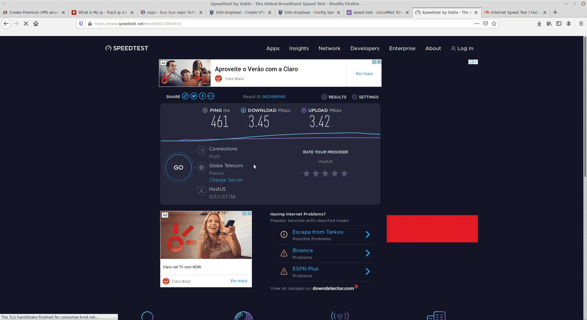Rate provider with the first star
Screen dimensions: 587x320
(x=306, y=174)
